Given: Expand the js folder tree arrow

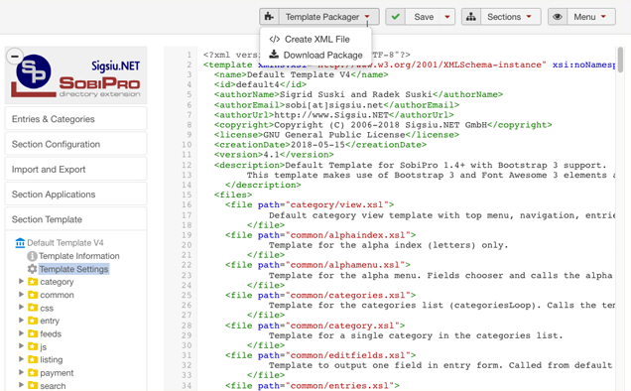Looking at the screenshot, I should tap(21, 346).
